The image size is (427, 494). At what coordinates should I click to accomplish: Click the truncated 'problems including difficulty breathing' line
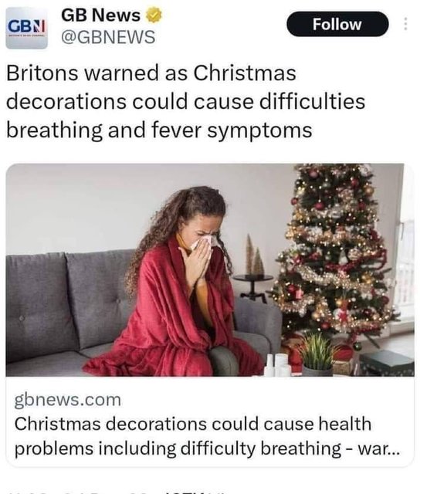[x=207, y=448]
